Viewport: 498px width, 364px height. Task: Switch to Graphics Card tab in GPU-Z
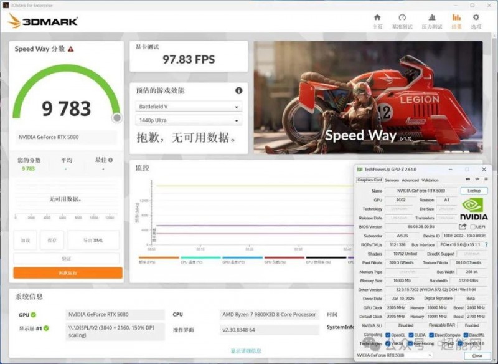click(x=370, y=180)
